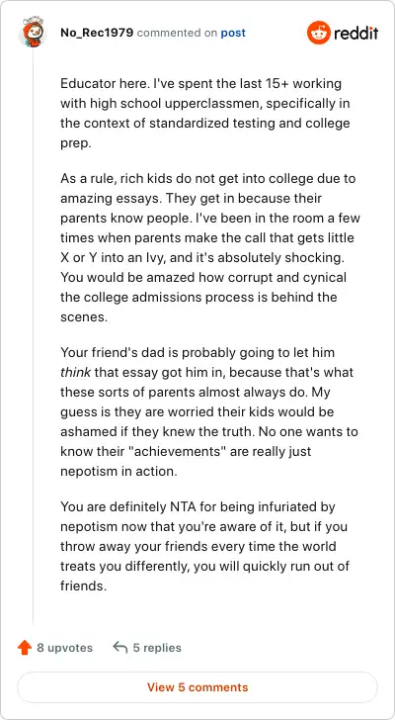
Task: Follow the blue "post" link
Action: pos(233,33)
